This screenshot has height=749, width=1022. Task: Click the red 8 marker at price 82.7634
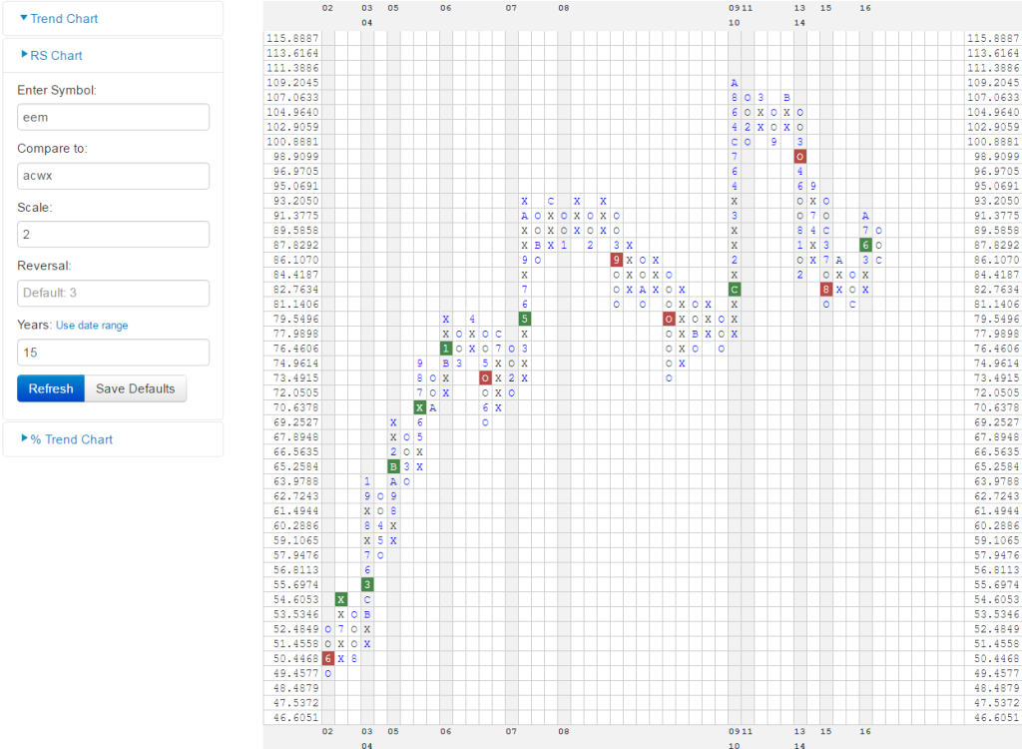(826, 289)
